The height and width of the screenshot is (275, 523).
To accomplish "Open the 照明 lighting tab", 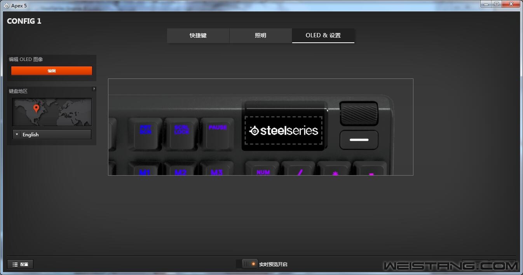I will [x=261, y=35].
